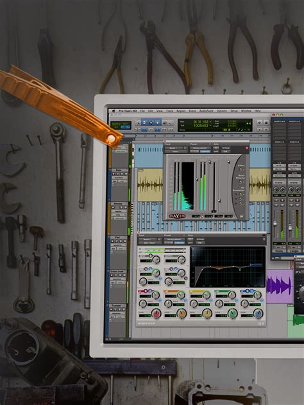This screenshot has height=405, width=304.
Task: Open the automation mode dropdown on Congas channel
Action: (294, 176)
